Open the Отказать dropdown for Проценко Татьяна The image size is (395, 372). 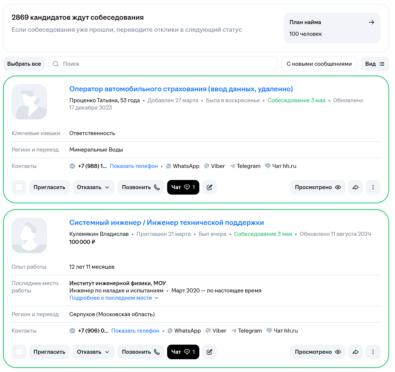click(x=93, y=187)
